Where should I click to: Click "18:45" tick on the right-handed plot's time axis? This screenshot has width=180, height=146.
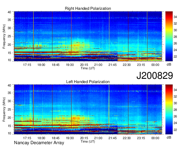(x=56, y=65)
